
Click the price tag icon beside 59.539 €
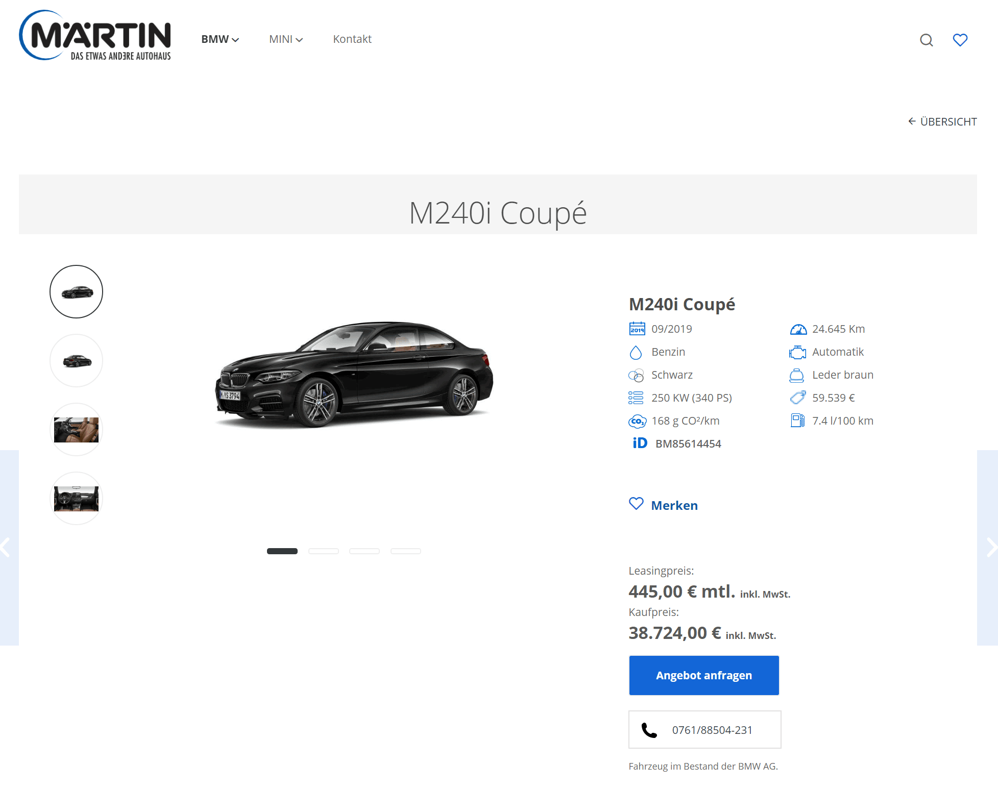(x=797, y=397)
